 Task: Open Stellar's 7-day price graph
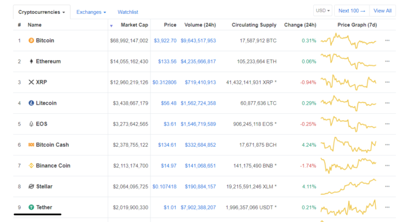click(x=348, y=187)
